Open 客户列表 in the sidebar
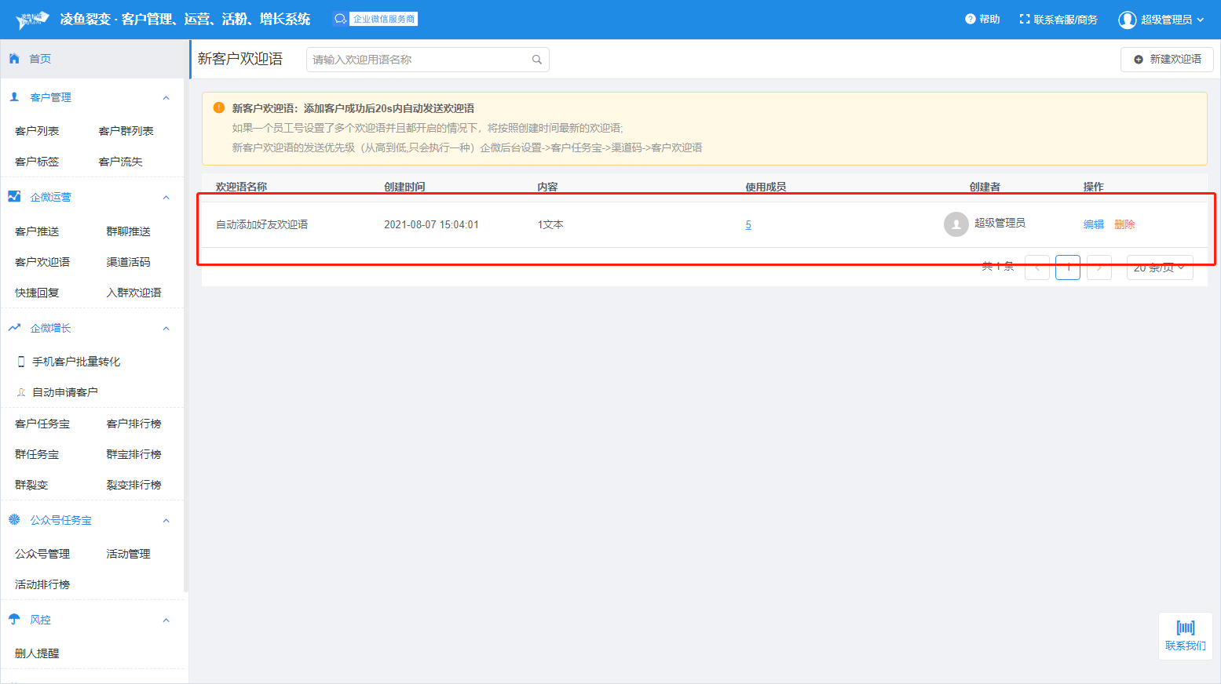Image resolution: width=1221 pixels, height=684 pixels. coord(37,131)
